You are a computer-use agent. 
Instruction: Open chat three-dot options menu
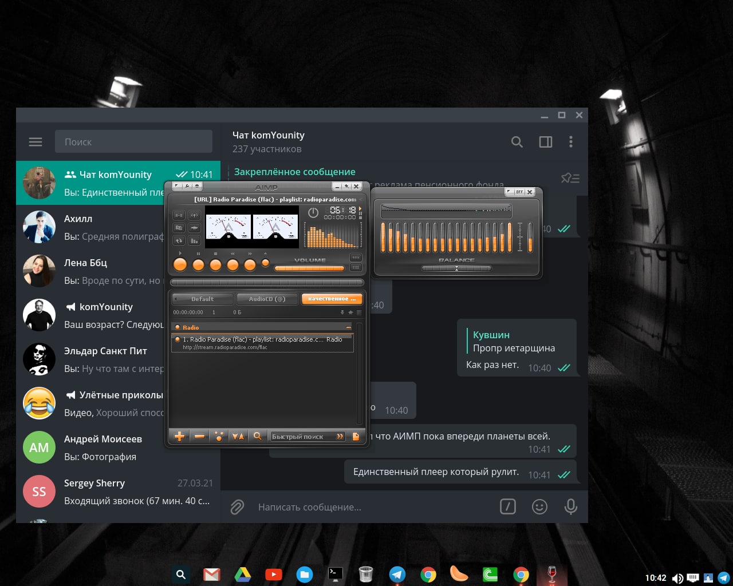570,142
